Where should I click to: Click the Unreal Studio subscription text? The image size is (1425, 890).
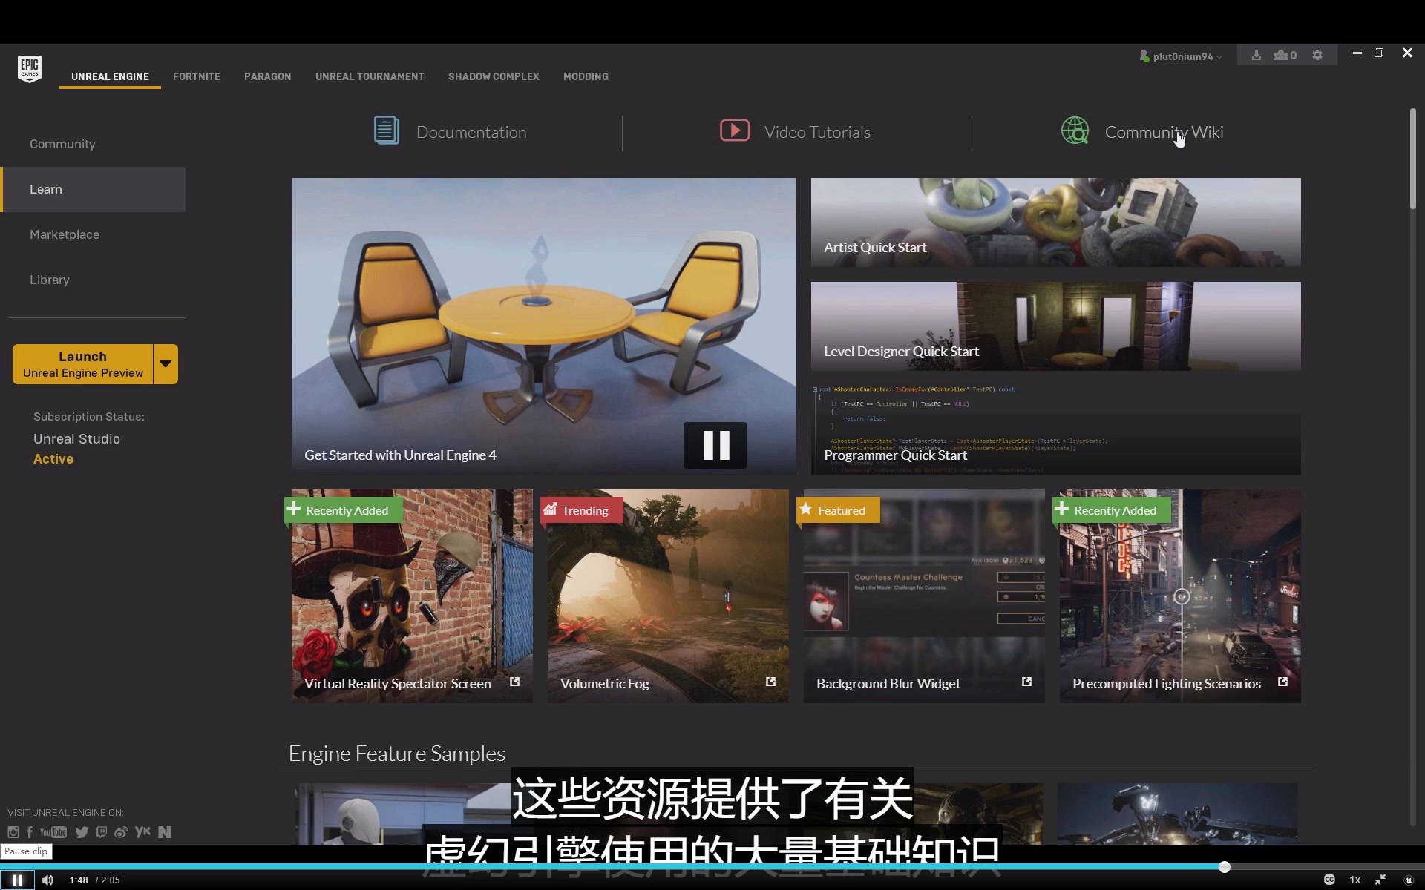tap(76, 439)
